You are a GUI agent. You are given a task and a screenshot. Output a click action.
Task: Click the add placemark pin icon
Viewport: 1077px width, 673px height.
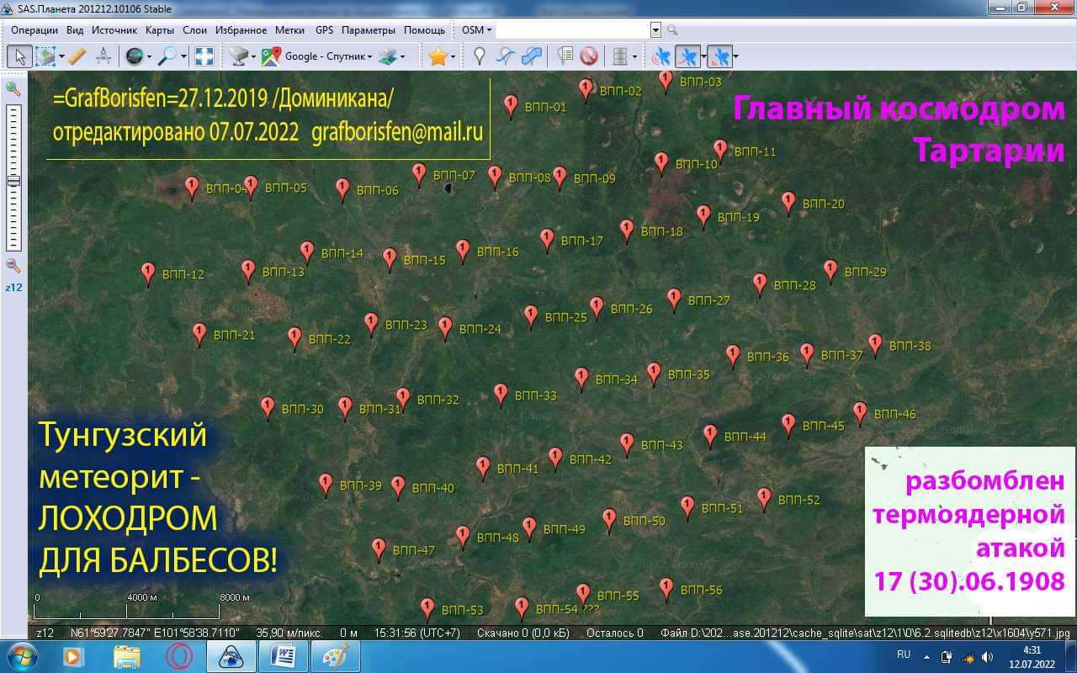click(480, 56)
